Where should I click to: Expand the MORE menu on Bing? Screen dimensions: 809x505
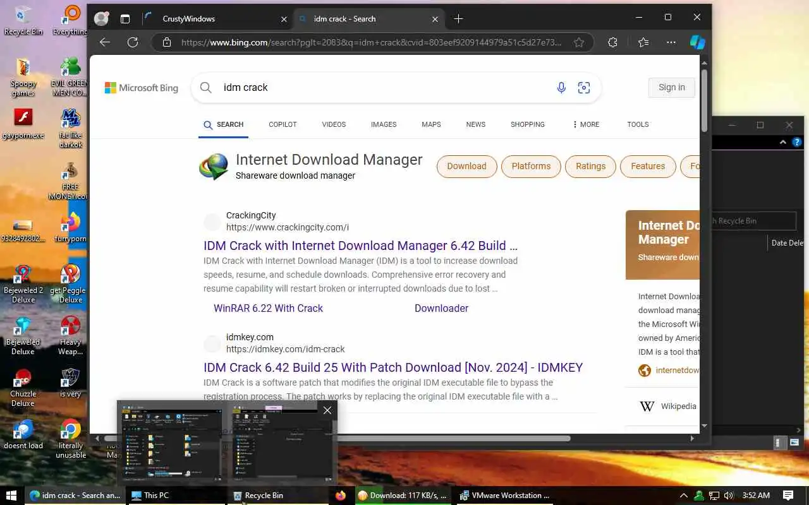click(586, 124)
